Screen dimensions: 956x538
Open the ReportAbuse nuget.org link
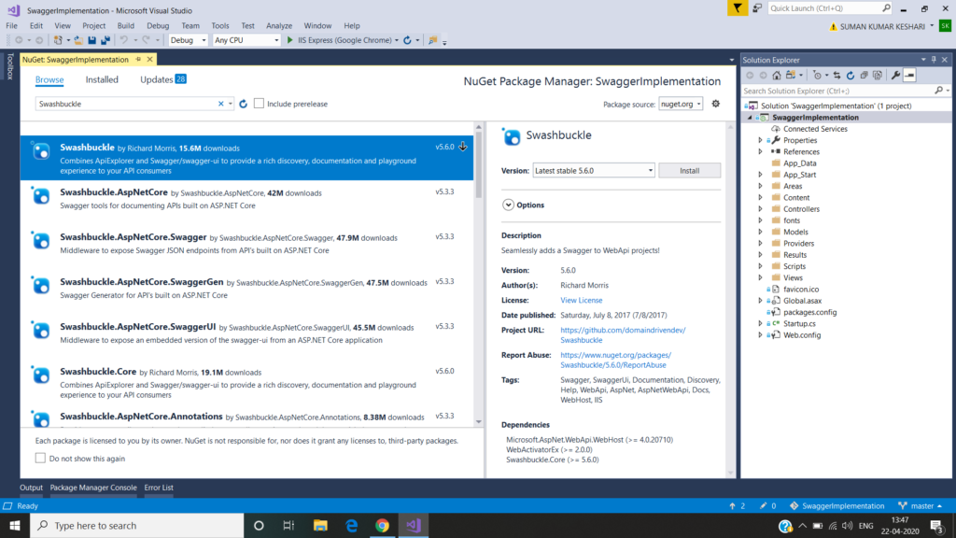coord(615,360)
